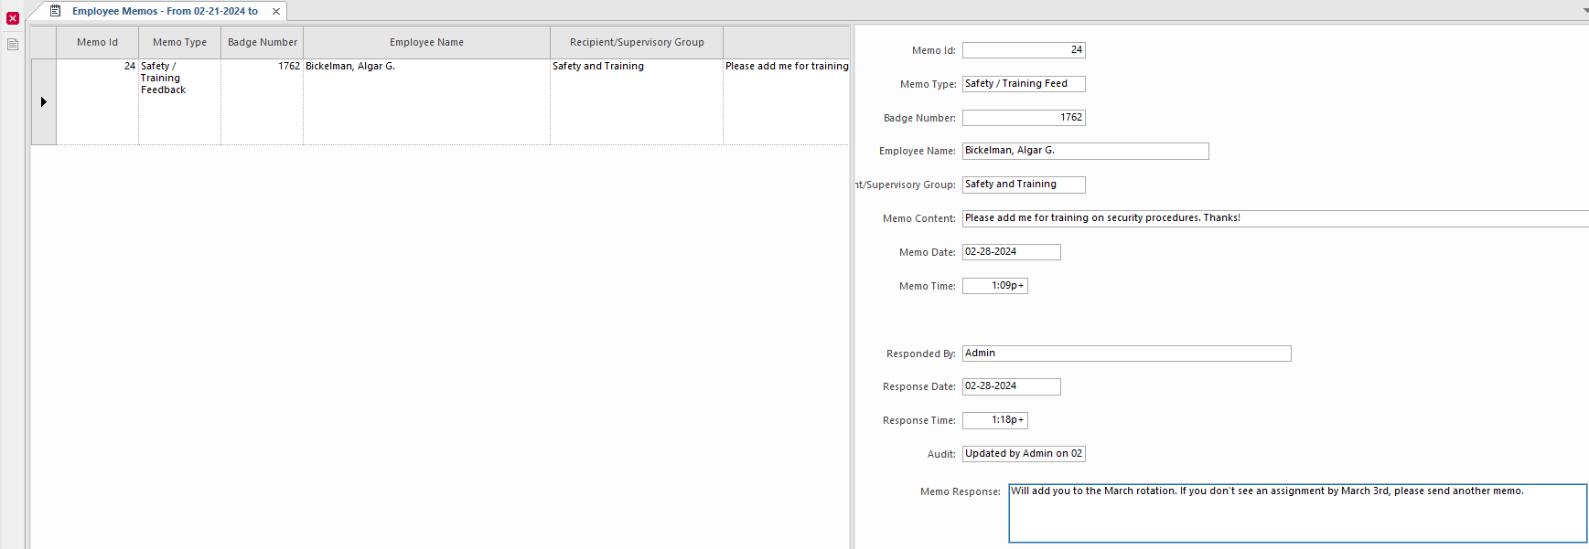Screen dimensions: 1589x549
Task: Click the Memo Date field
Action: point(1011,252)
